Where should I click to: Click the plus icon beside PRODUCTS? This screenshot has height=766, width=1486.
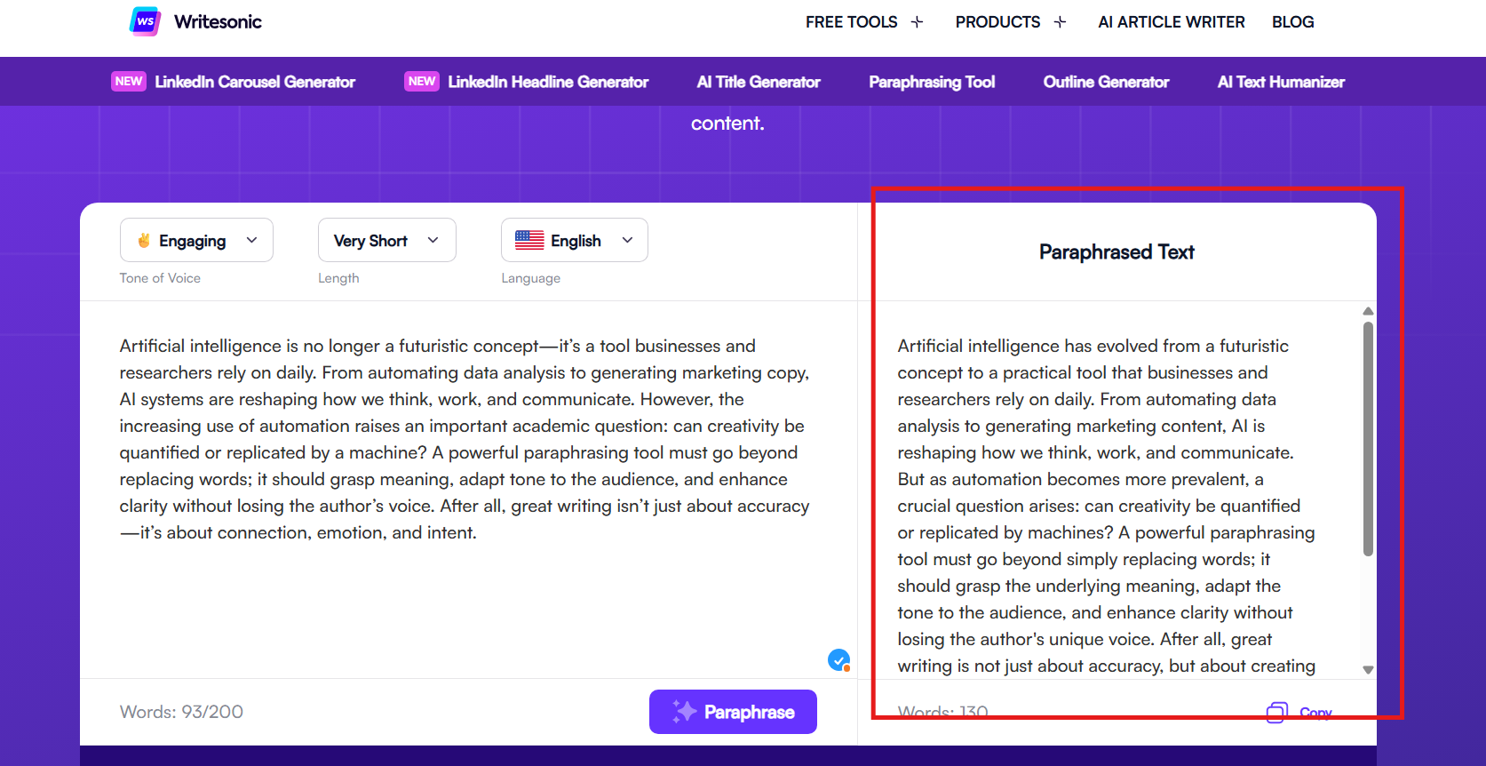pos(1060,22)
